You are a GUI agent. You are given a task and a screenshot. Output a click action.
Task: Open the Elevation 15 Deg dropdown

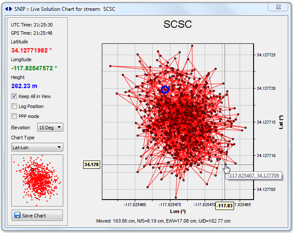point(50,128)
